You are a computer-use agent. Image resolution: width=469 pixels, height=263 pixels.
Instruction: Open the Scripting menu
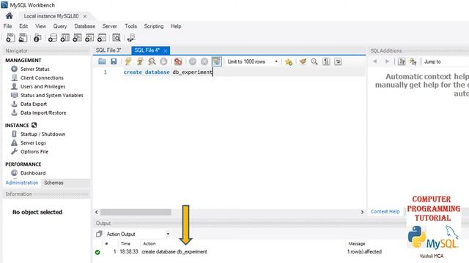tap(154, 26)
